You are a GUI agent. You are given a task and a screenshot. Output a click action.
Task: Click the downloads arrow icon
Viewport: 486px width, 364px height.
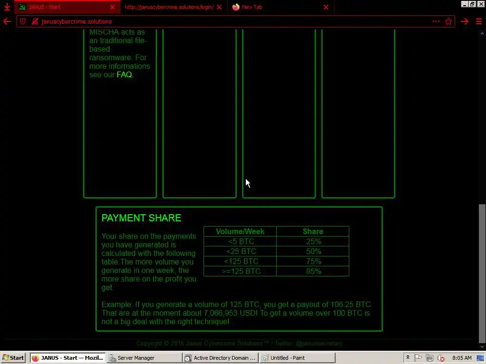coord(7,7)
